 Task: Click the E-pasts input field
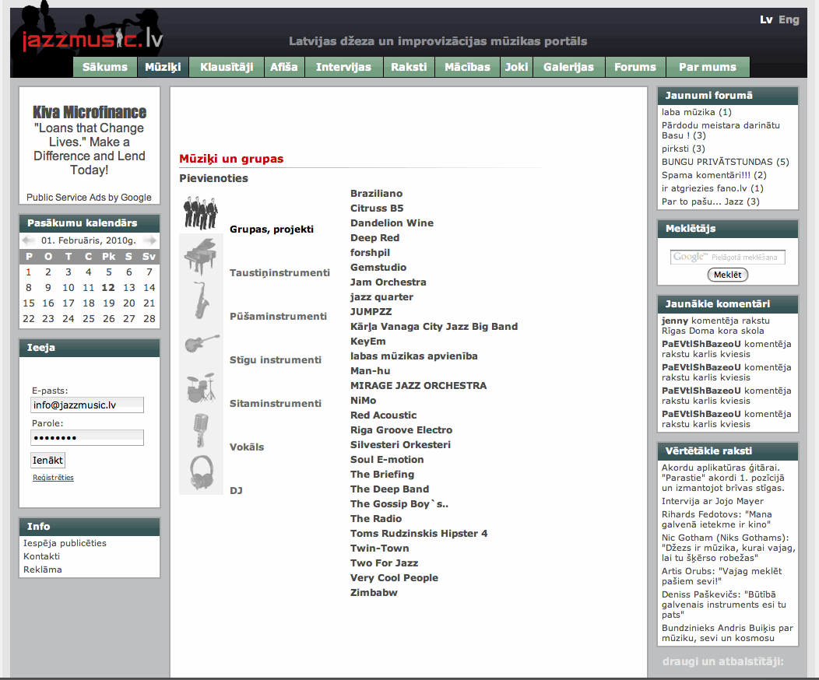pos(87,405)
